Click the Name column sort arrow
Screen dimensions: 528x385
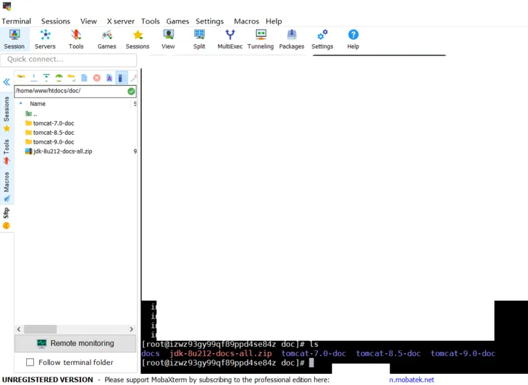[x=21, y=104]
